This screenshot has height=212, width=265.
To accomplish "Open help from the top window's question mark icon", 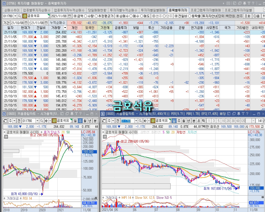I will 253,3.
